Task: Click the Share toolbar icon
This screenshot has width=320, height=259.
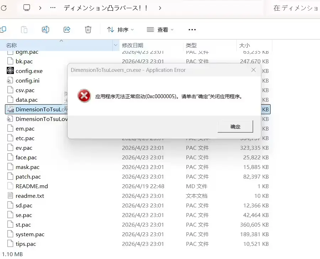Action: (x=67, y=30)
